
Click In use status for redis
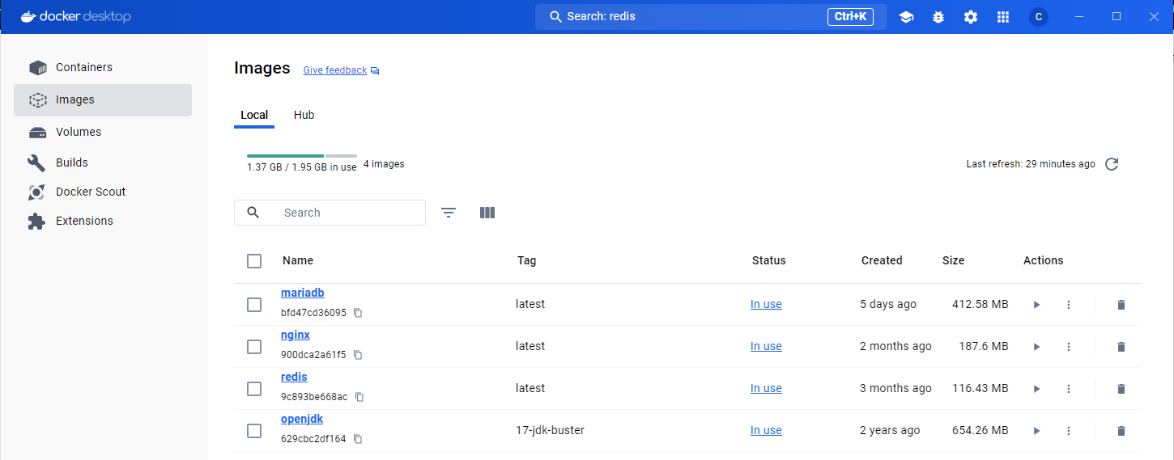(x=766, y=388)
